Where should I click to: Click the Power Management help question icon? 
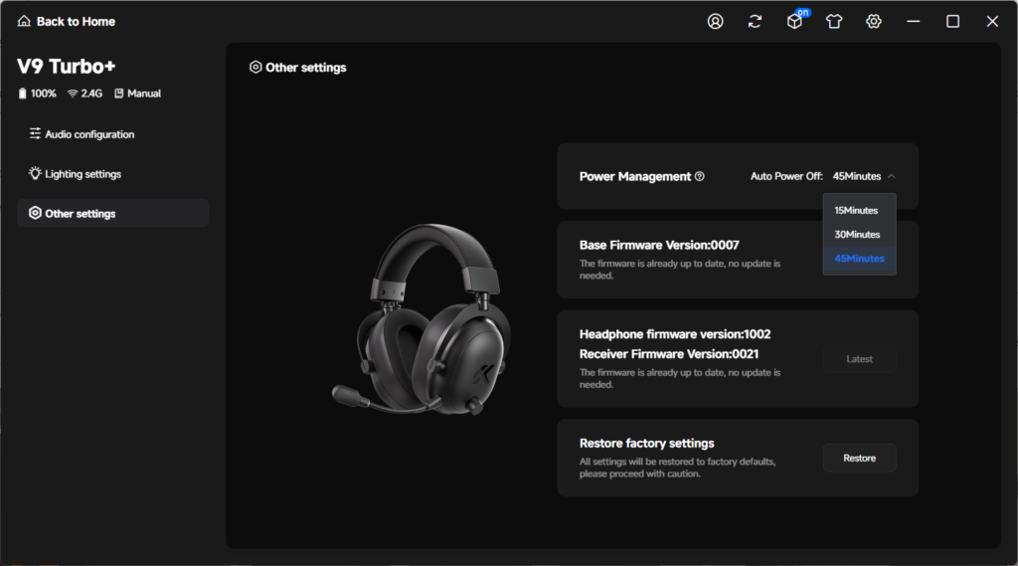699,176
